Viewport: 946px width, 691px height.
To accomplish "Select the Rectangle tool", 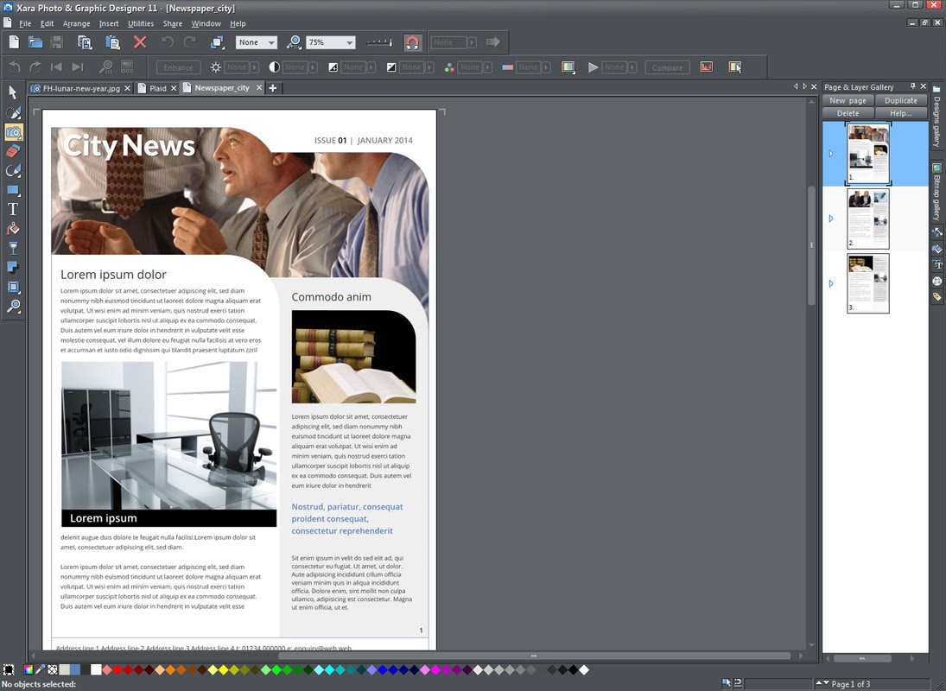I will [13, 190].
